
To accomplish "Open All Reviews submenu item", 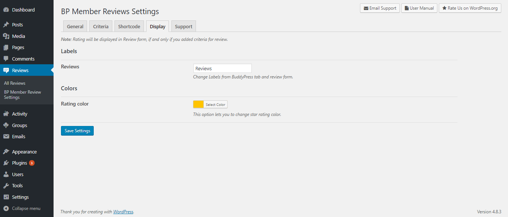I will click(x=15, y=83).
